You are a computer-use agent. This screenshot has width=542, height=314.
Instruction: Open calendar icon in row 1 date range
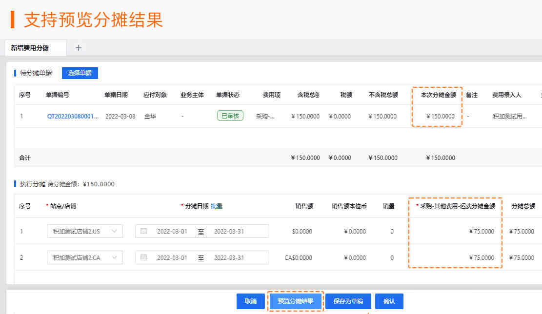pyautogui.click(x=144, y=231)
